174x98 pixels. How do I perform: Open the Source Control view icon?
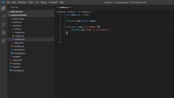tap(4, 24)
